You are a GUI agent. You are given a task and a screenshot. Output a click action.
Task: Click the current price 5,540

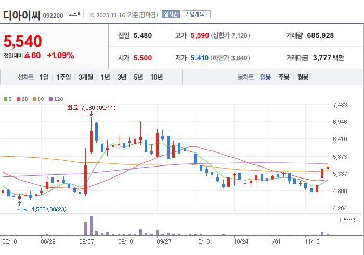(x=23, y=41)
